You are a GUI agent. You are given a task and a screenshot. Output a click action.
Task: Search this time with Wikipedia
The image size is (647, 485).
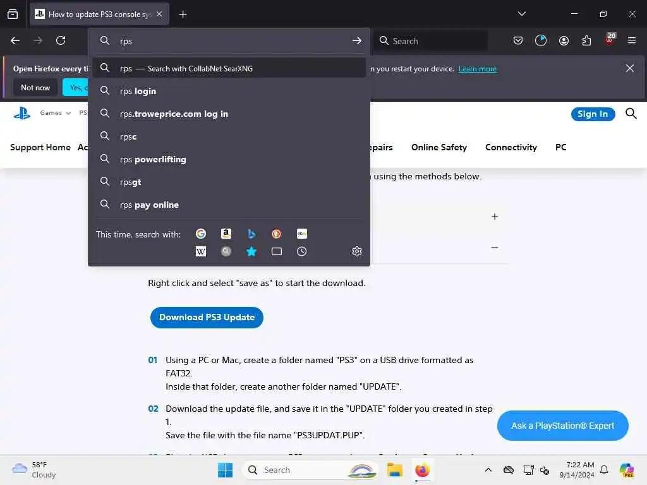(200, 251)
